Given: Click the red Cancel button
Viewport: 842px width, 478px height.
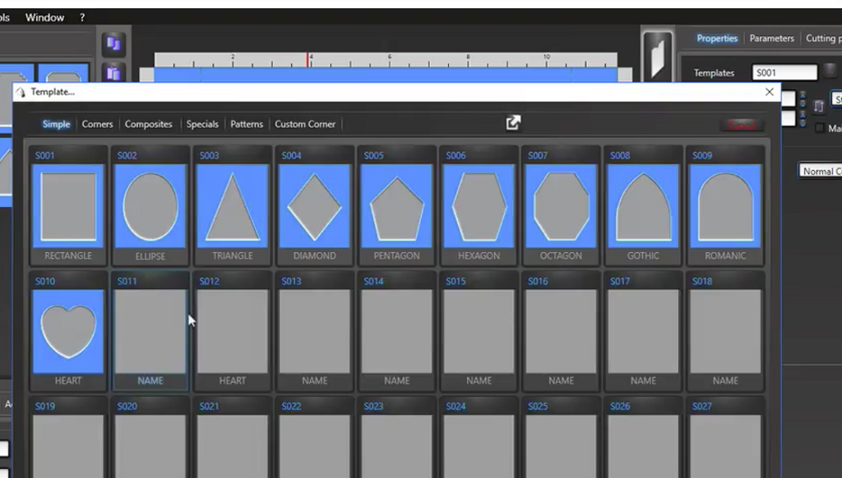Looking at the screenshot, I should 742,125.
